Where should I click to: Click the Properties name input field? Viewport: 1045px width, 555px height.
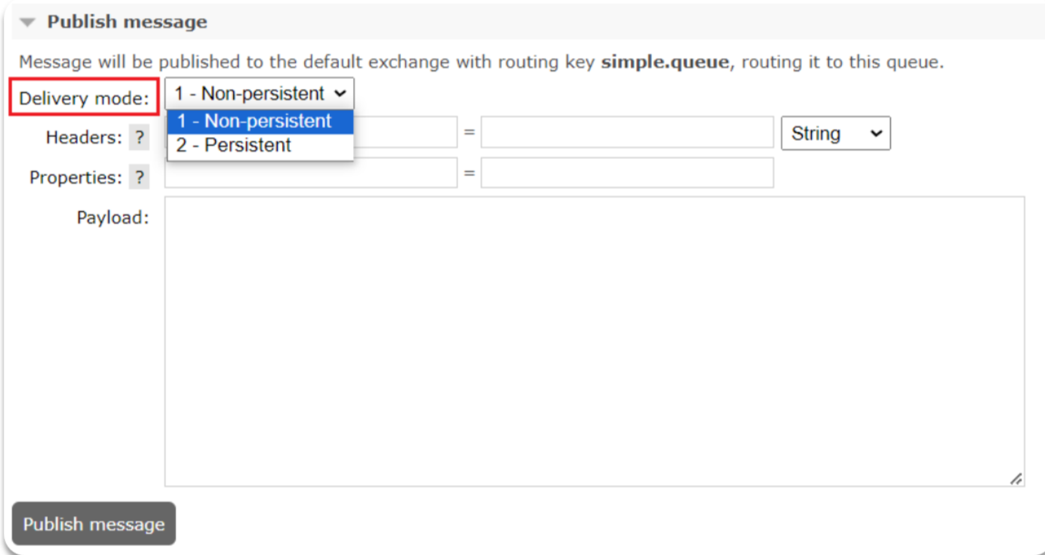[311, 174]
